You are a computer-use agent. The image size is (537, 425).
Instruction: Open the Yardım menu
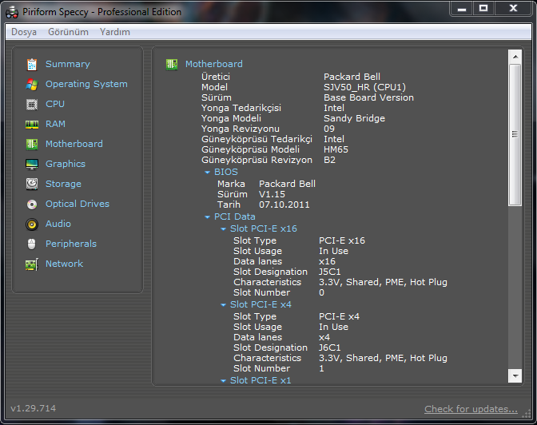(115, 32)
